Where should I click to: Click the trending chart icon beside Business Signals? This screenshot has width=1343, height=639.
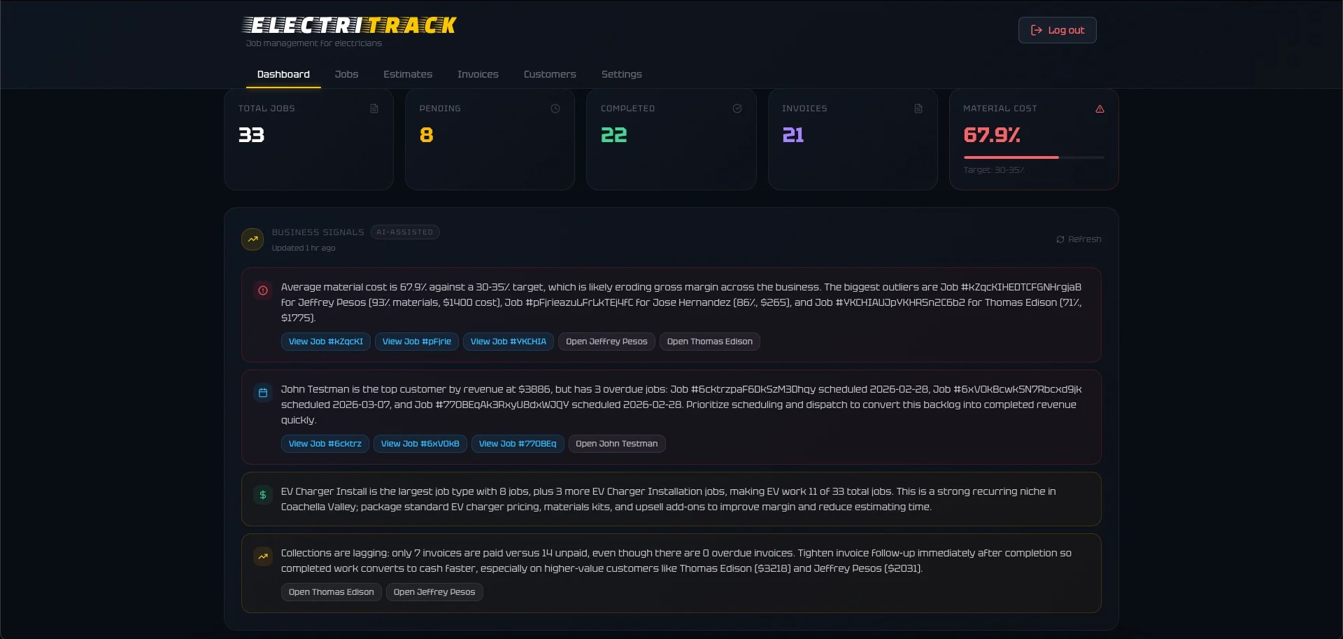(253, 239)
